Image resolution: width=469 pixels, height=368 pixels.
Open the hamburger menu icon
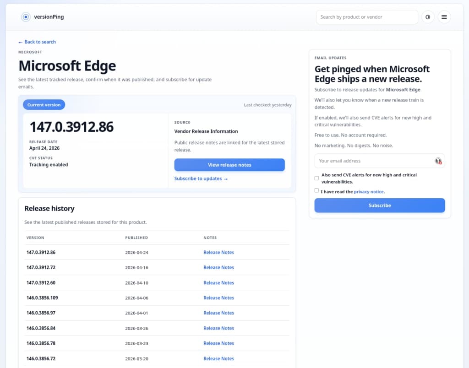coord(444,17)
